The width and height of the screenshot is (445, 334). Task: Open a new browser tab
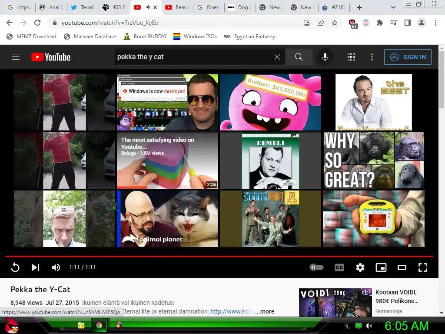pyautogui.click(x=359, y=7)
